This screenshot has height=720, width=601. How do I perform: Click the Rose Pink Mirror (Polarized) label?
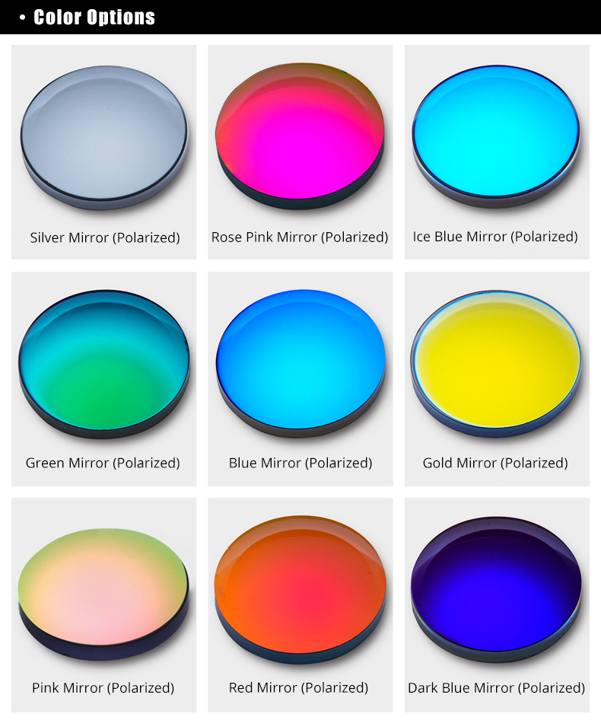[x=300, y=237]
